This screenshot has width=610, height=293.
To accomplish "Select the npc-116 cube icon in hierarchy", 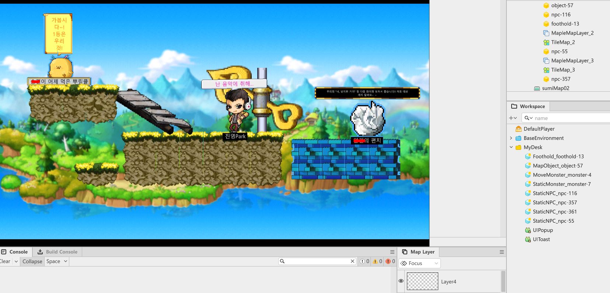I will point(546,15).
